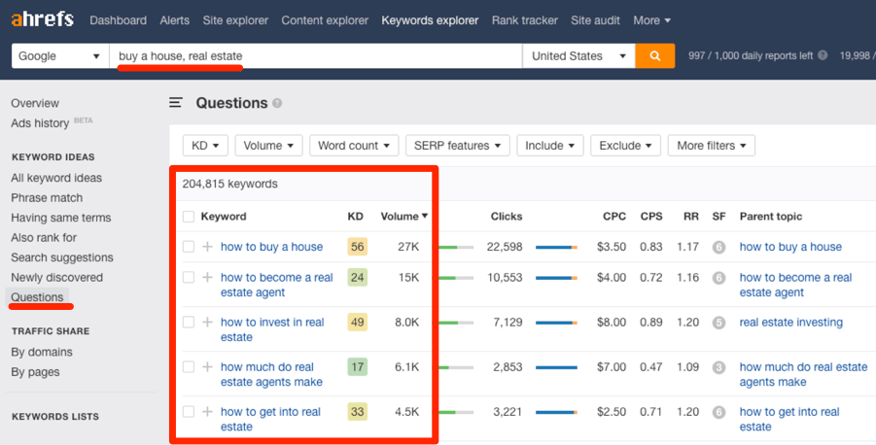Go to Site explorer in the top nav
Image resolution: width=876 pixels, height=445 pixels.
click(x=235, y=20)
